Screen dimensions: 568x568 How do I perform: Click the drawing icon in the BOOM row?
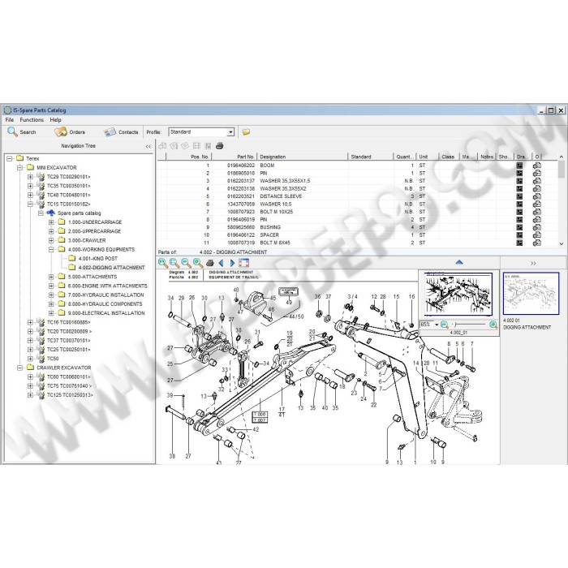(519, 166)
